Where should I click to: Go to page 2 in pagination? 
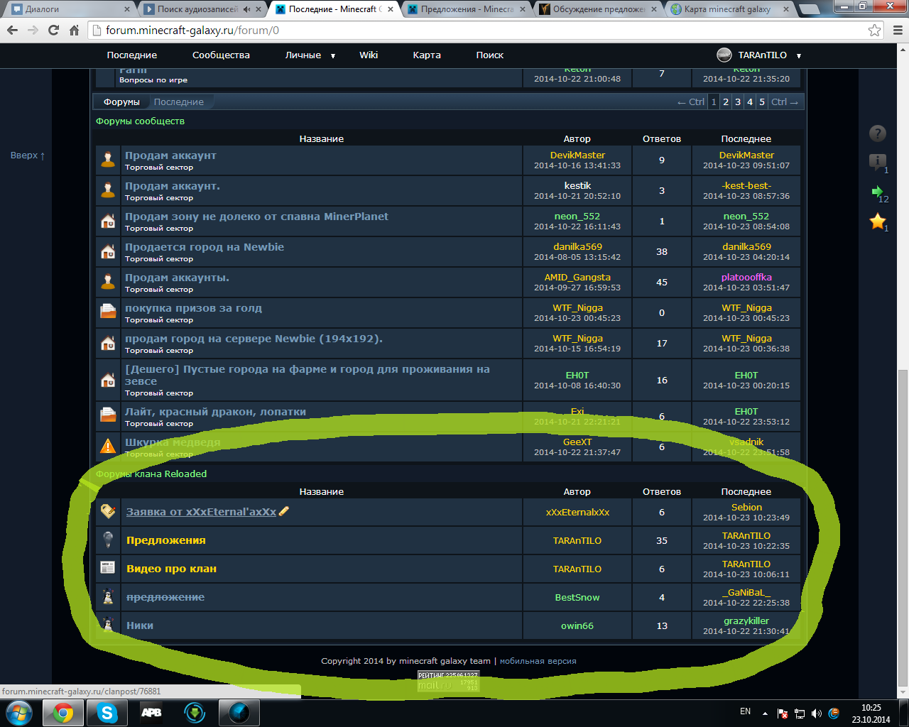[x=726, y=102]
